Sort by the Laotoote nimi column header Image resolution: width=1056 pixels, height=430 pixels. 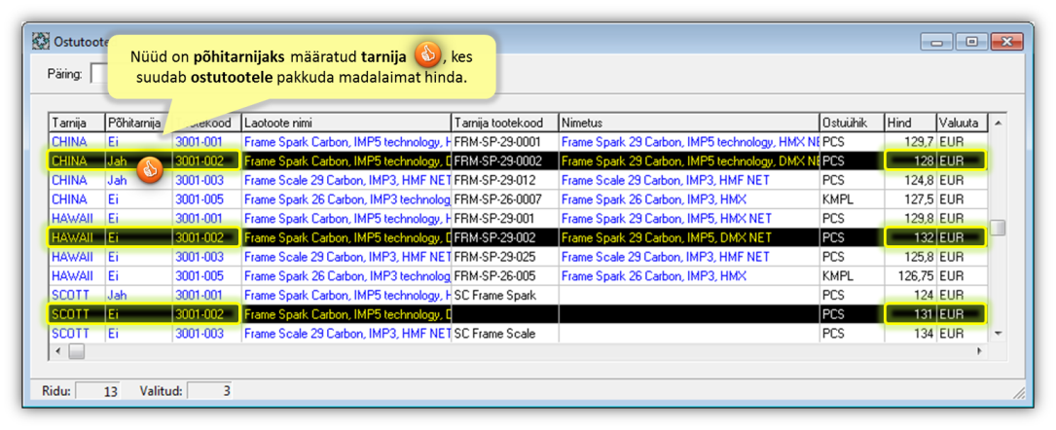346,123
